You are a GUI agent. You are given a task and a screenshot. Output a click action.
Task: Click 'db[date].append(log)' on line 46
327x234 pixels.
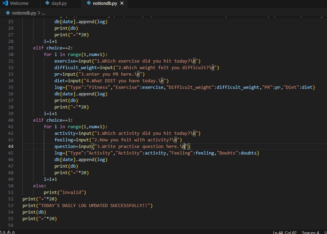[x=81, y=160]
